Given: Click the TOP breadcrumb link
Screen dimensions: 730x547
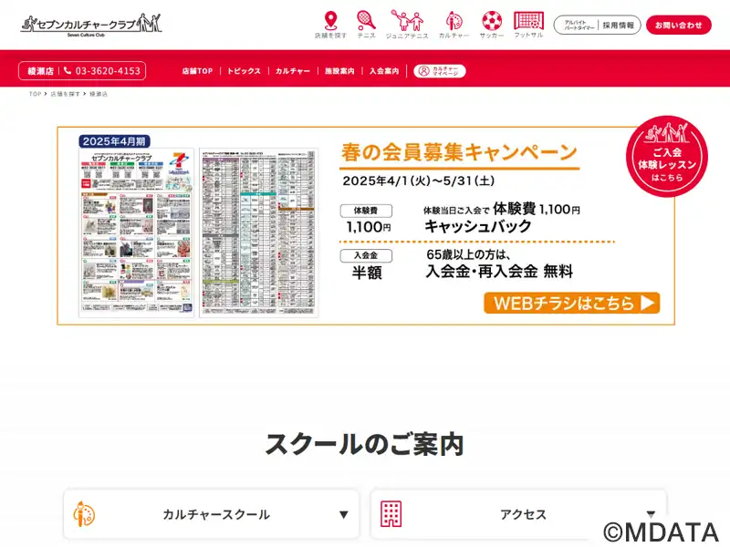Looking at the screenshot, I should pyautogui.click(x=35, y=94).
